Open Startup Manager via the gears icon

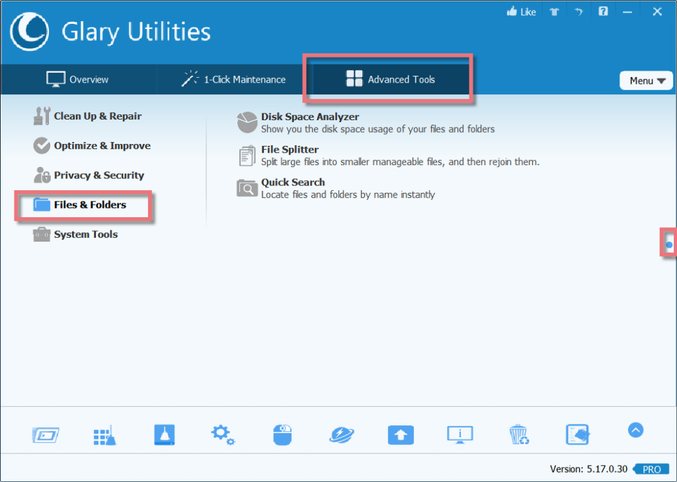point(223,434)
